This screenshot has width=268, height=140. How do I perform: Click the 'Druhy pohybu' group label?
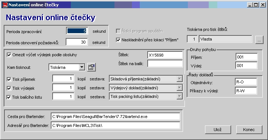coord(203,50)
